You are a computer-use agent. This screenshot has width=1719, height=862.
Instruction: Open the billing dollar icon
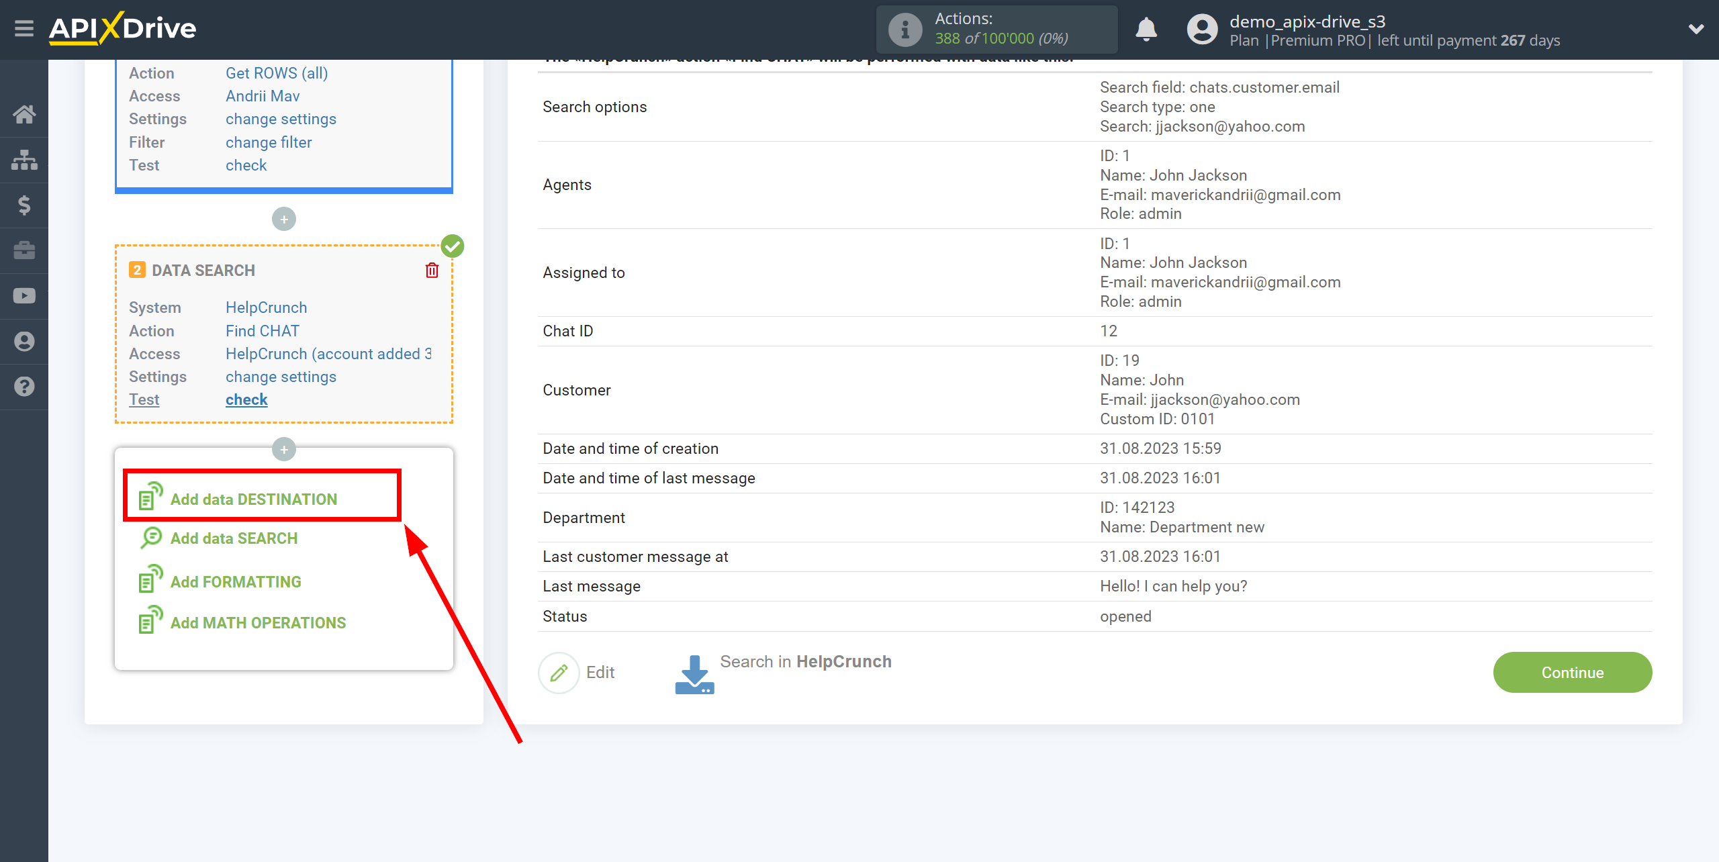click(24, 205)
